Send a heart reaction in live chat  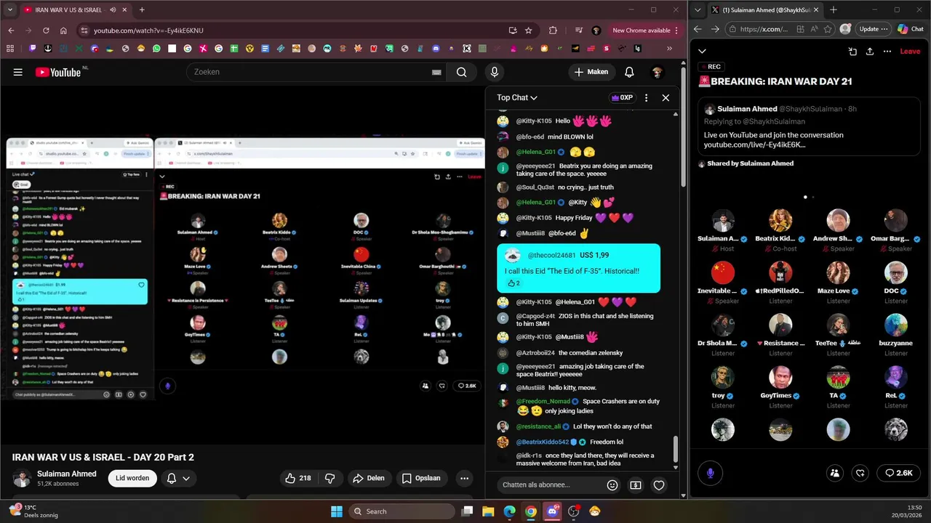pos(659,485)
